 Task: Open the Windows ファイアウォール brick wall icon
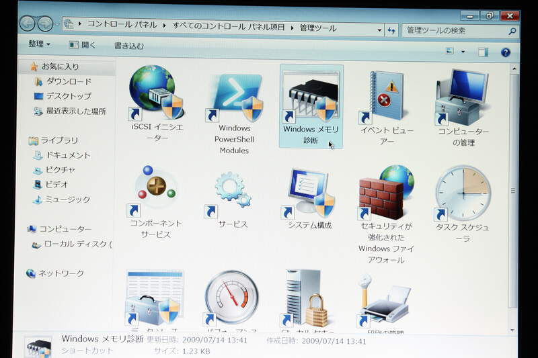click(385, 193)
